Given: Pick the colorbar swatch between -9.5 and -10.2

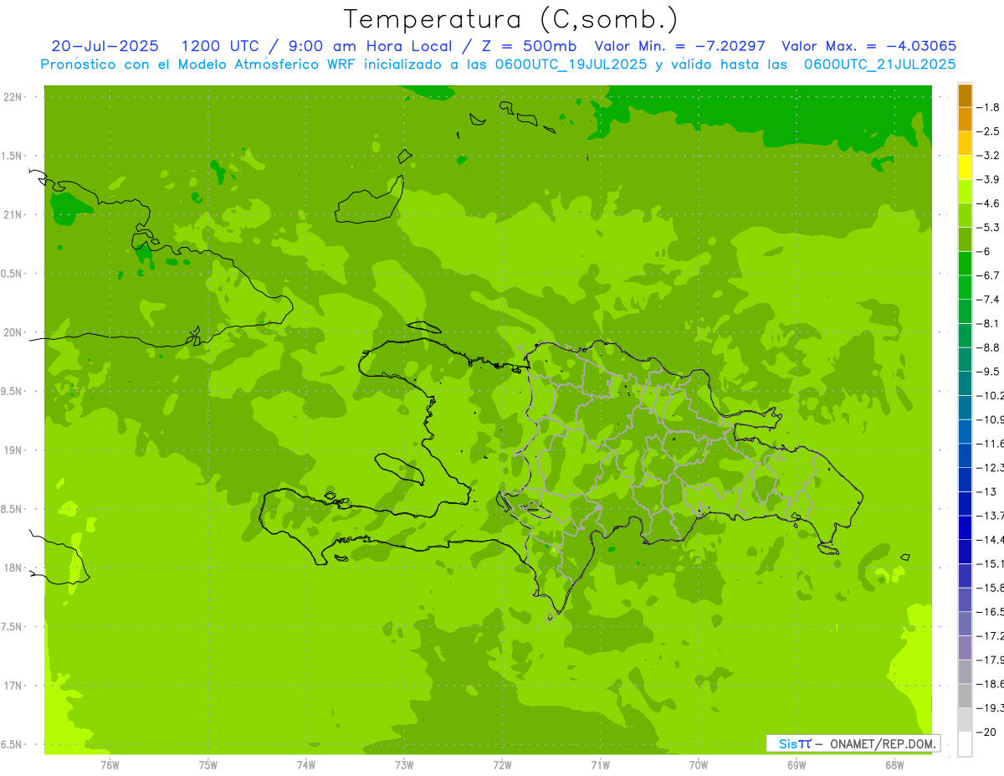Looking at the screenshot, I should [965, 383].
